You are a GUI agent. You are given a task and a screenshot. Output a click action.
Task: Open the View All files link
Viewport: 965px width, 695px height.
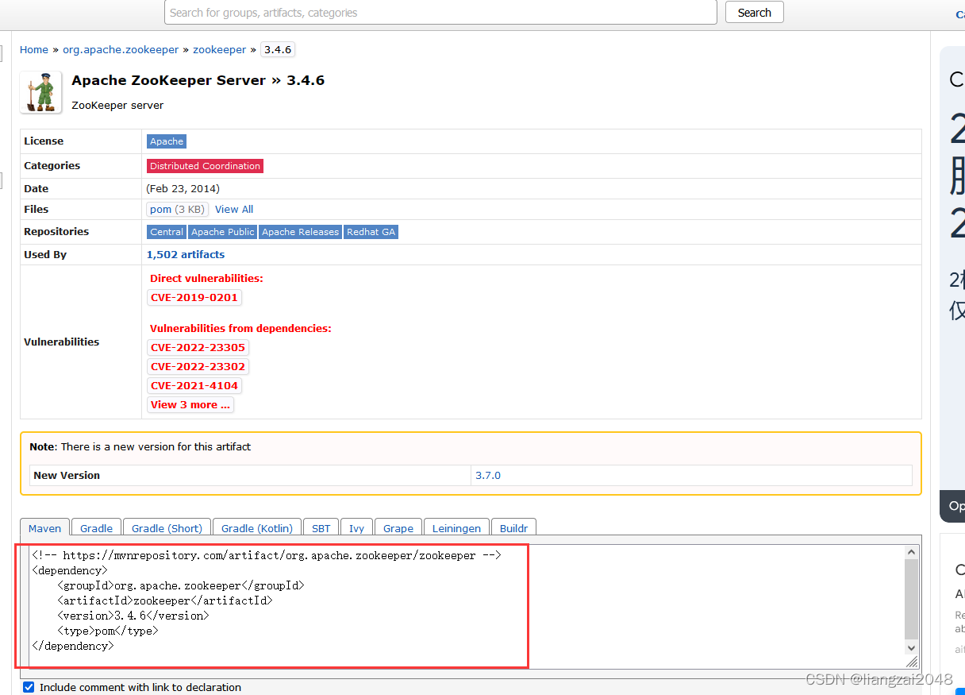pos(234,210)
